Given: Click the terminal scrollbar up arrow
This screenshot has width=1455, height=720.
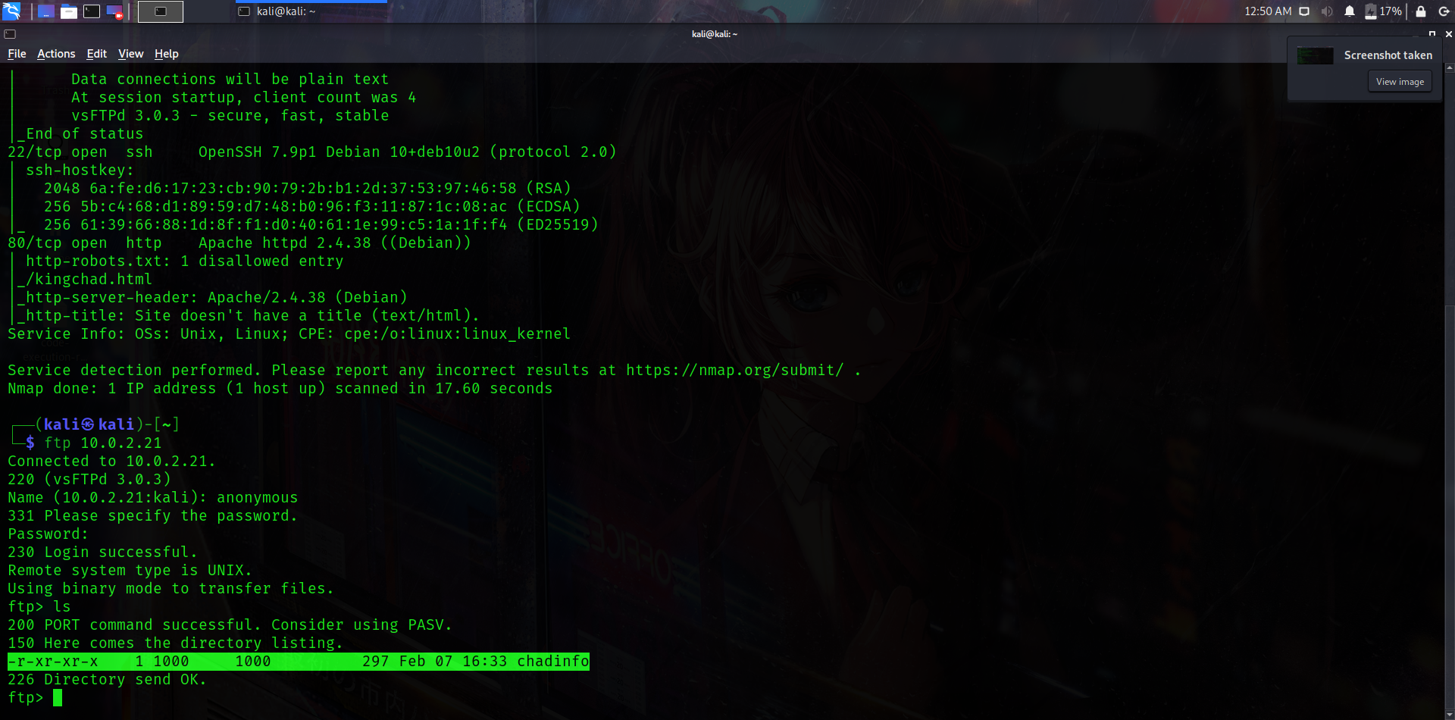Looking at the screenshot, I should (x=1450, y=67).
